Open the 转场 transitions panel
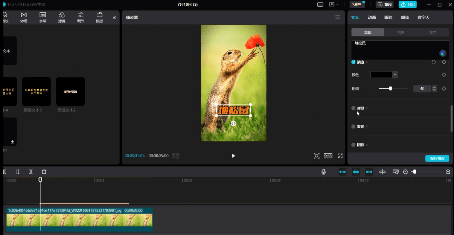This screenshot has width=454, height=235. (24, 17)
